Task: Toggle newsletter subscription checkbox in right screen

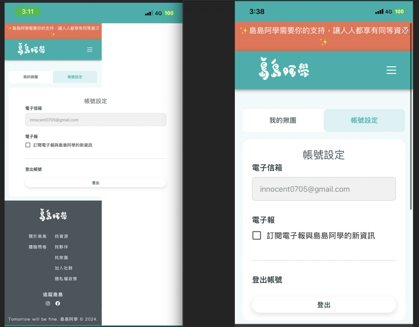Action: [x=257, y=235]
